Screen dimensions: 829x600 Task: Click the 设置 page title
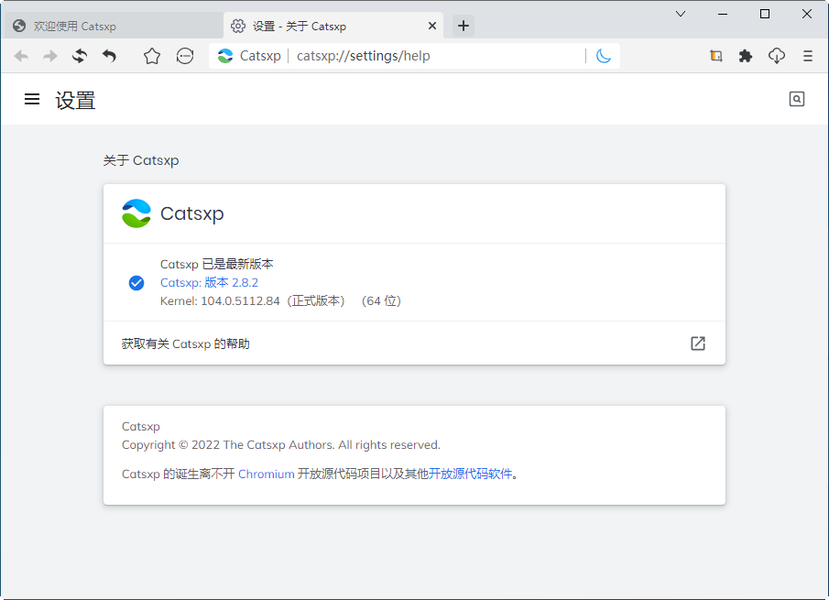pyautogui.click(x=75, y=101)
